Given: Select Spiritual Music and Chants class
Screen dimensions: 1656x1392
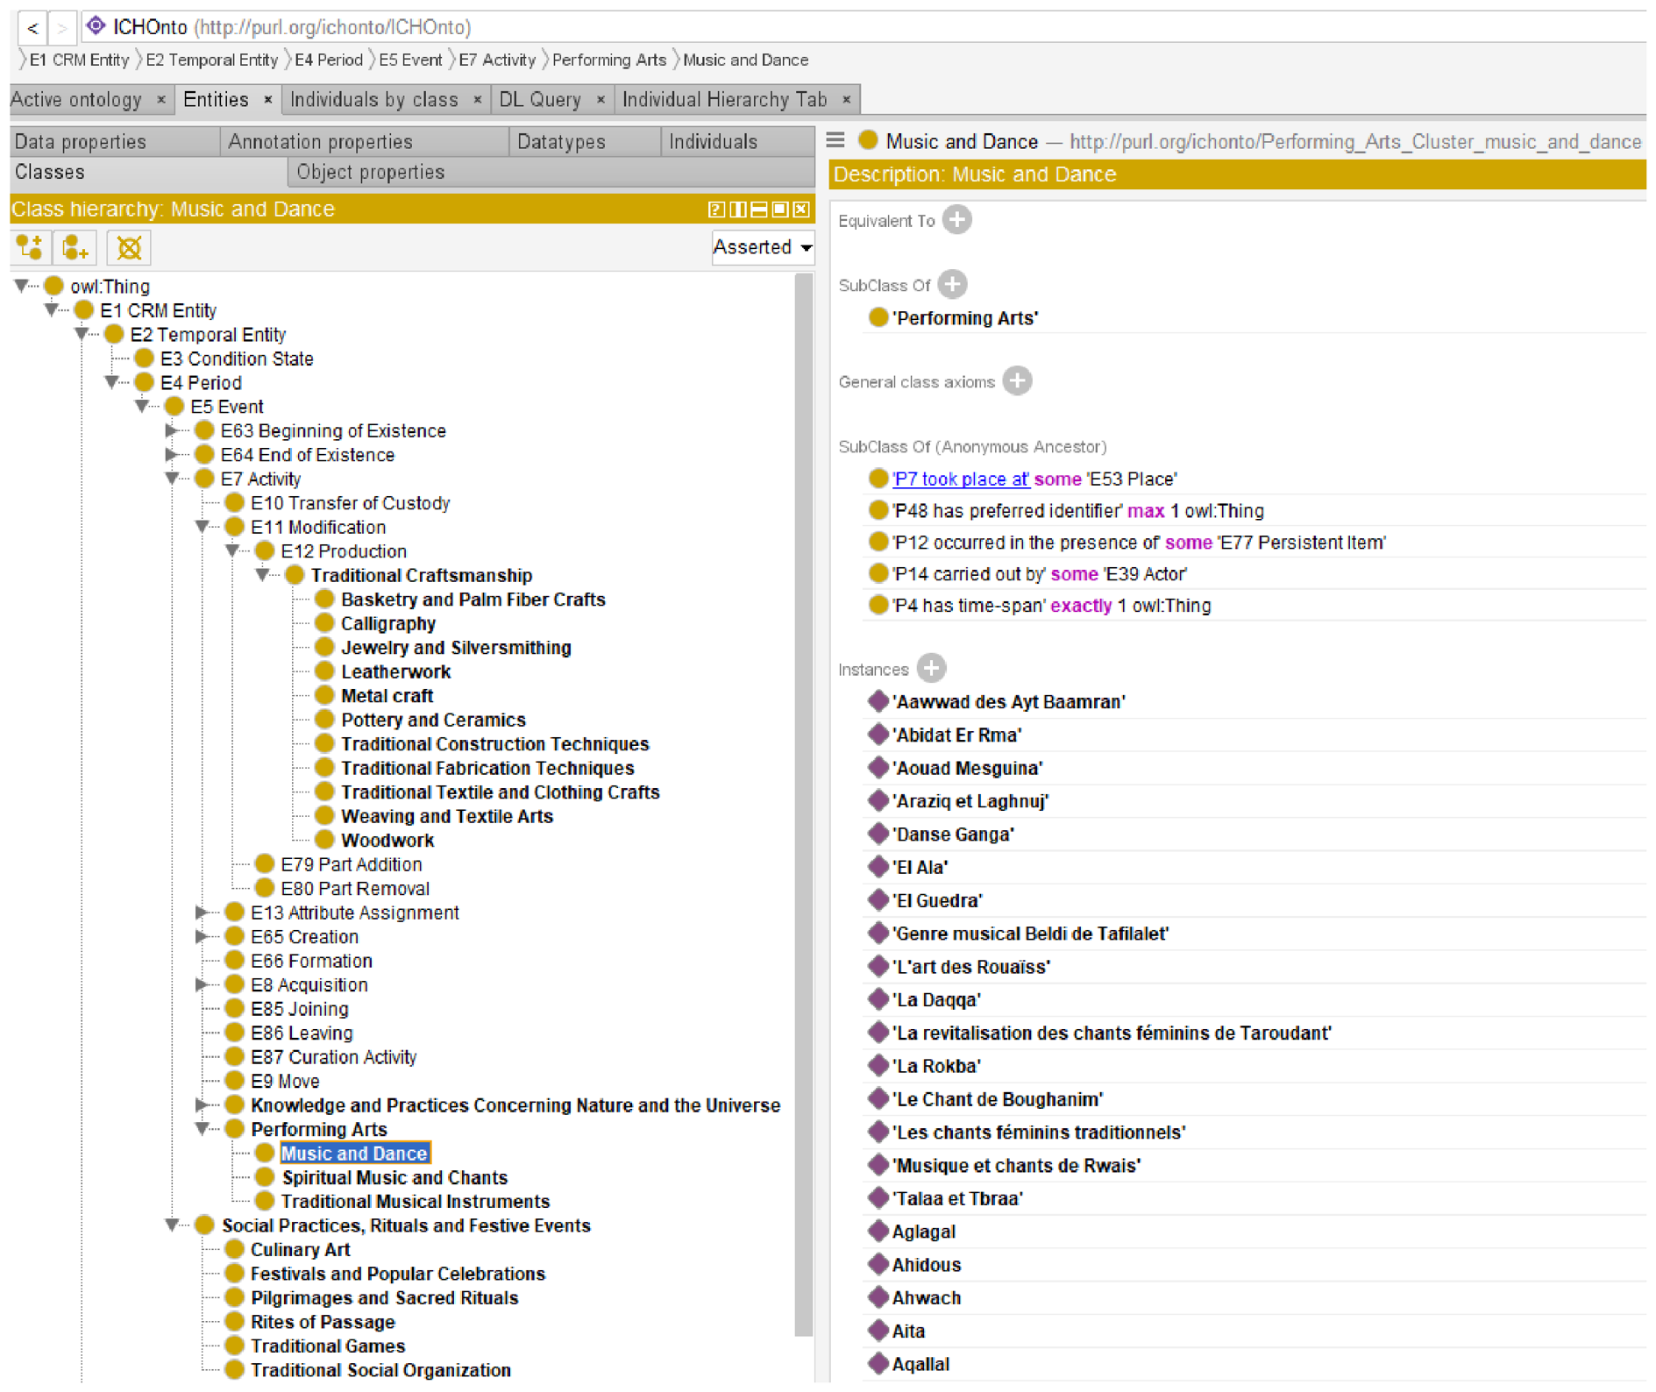Looking at the screenshot, I should 394,1178.
